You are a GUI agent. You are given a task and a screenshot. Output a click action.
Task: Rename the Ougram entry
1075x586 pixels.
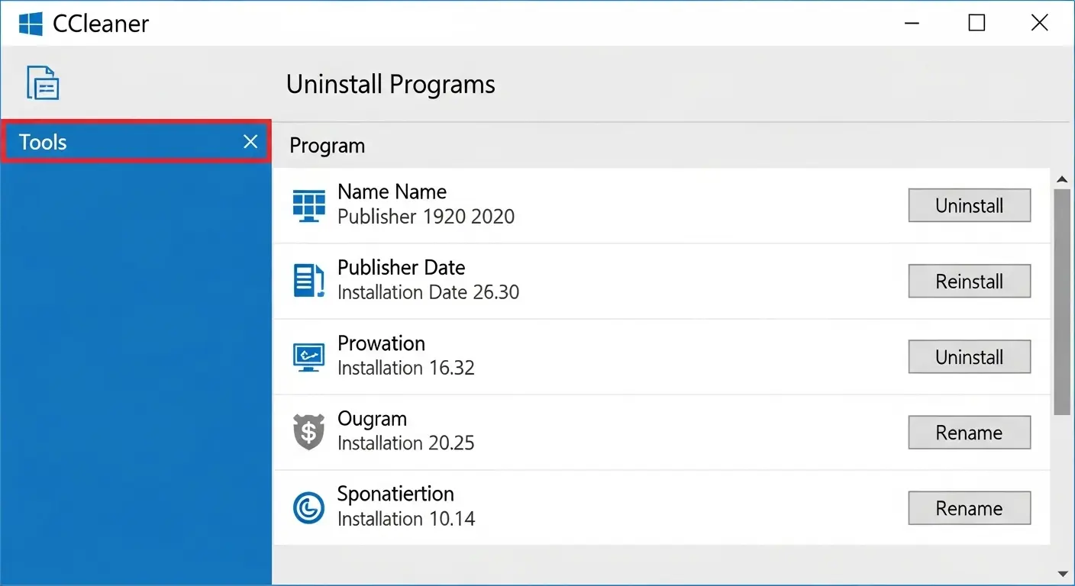969,432
